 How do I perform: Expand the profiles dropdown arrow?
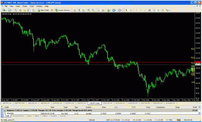coord(11,10)
